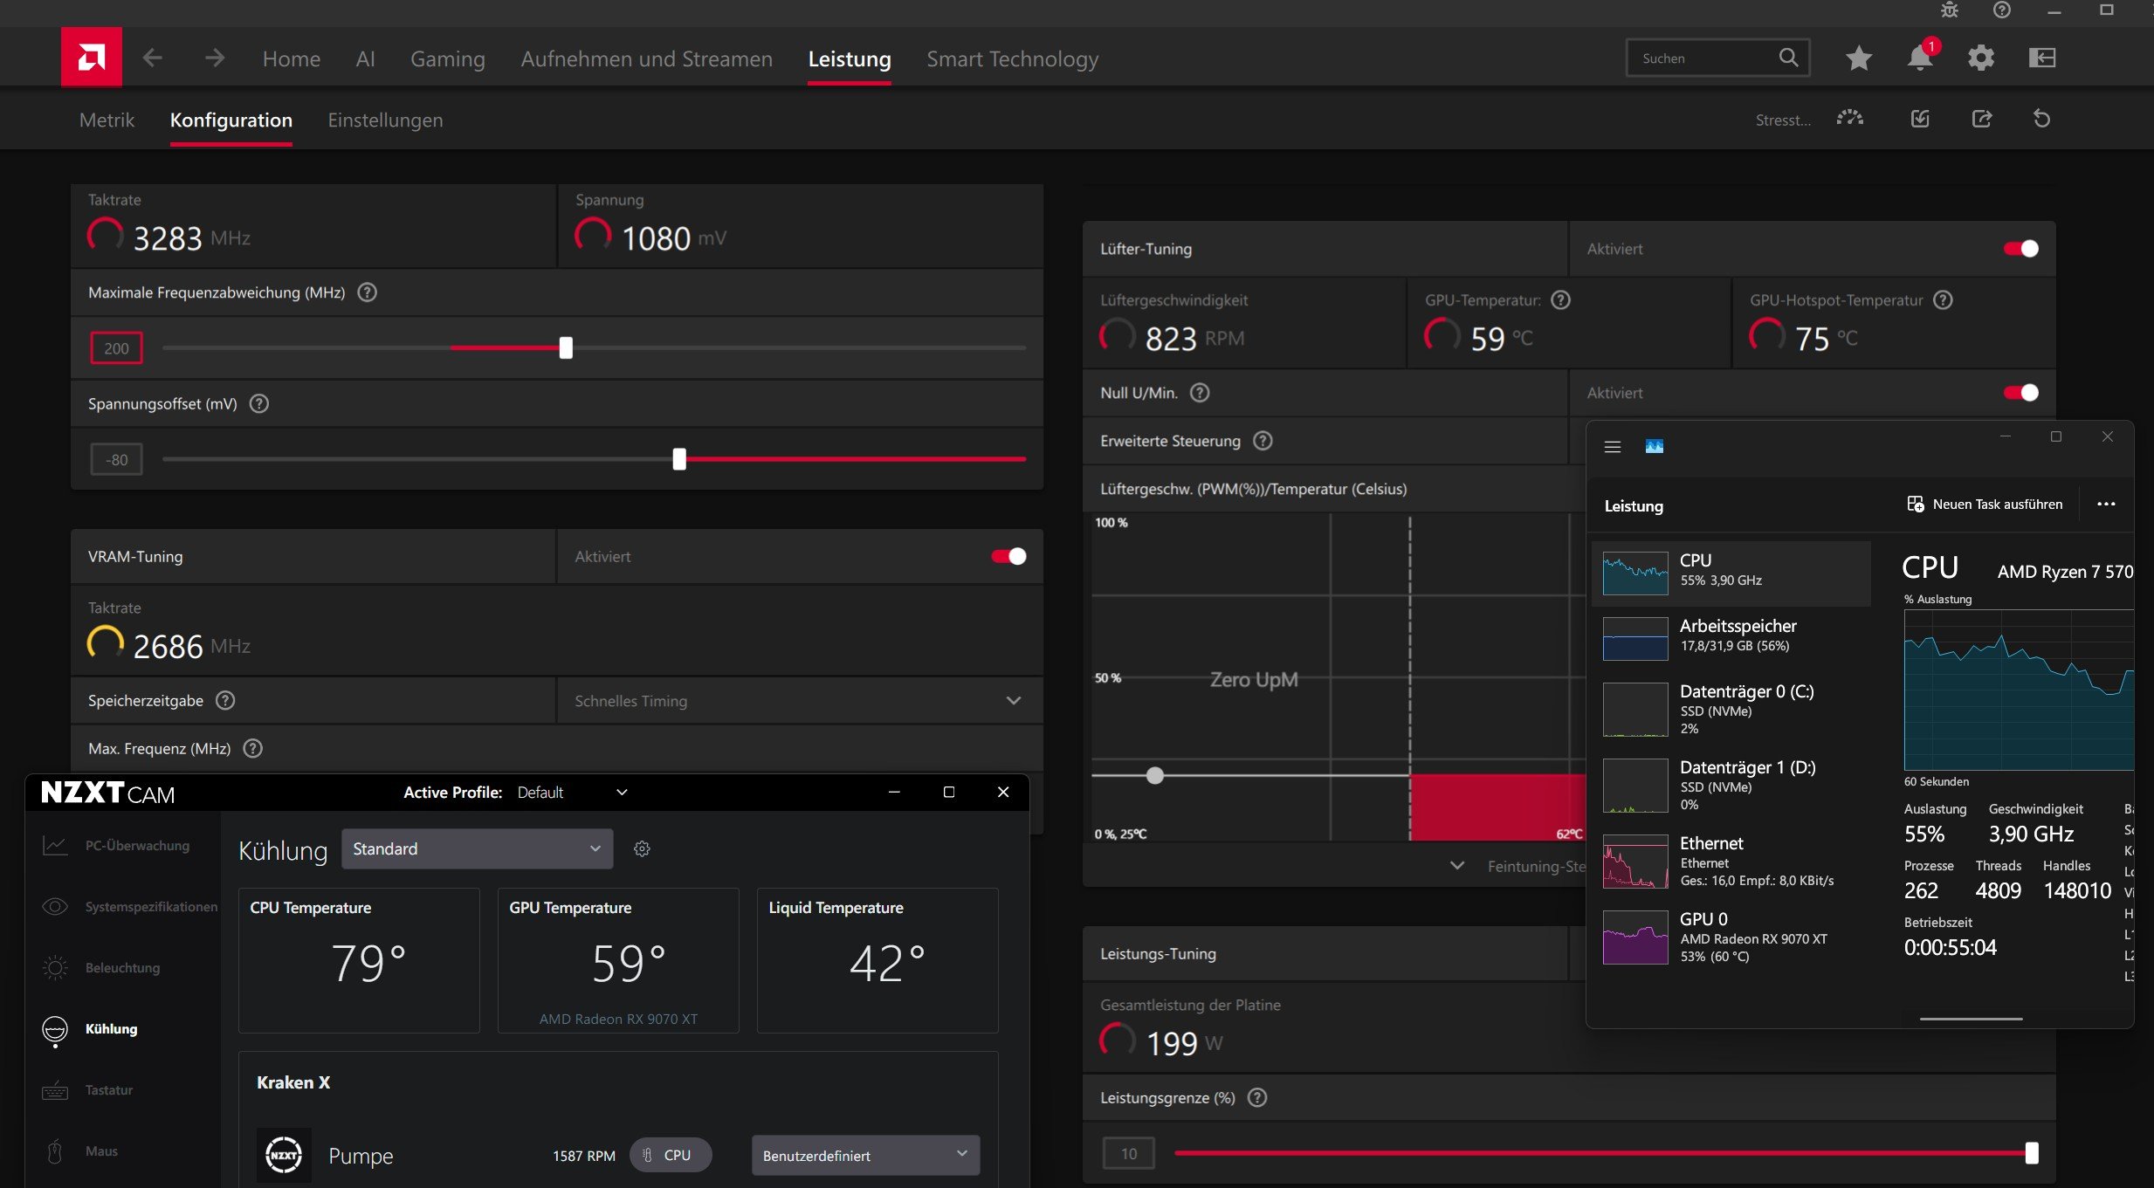The image size is (2154, 1188).
Task: Open Task Manager hamburger menu
Action: (x=1613, y=447)
